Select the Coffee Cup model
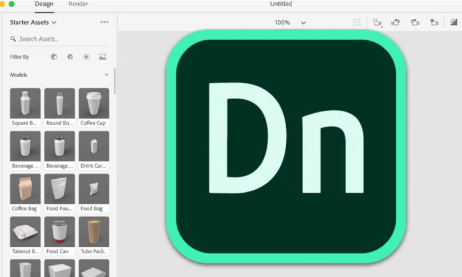 [x=93, y=107]
